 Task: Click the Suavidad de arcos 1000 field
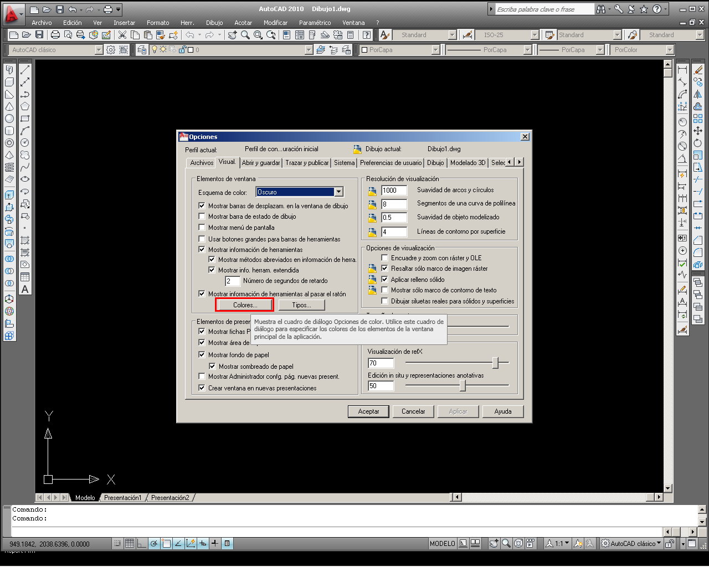[x=394, y=190]
